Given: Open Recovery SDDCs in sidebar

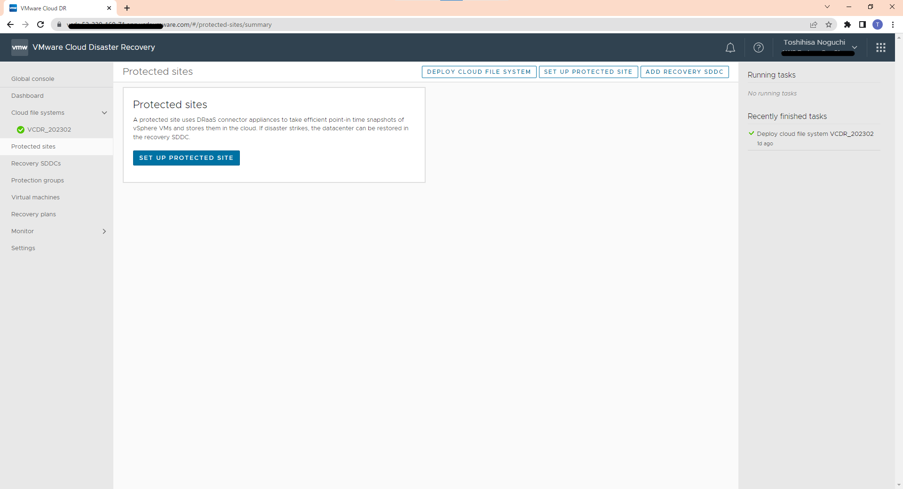Looking at the screenshot, I should [36, 164].
